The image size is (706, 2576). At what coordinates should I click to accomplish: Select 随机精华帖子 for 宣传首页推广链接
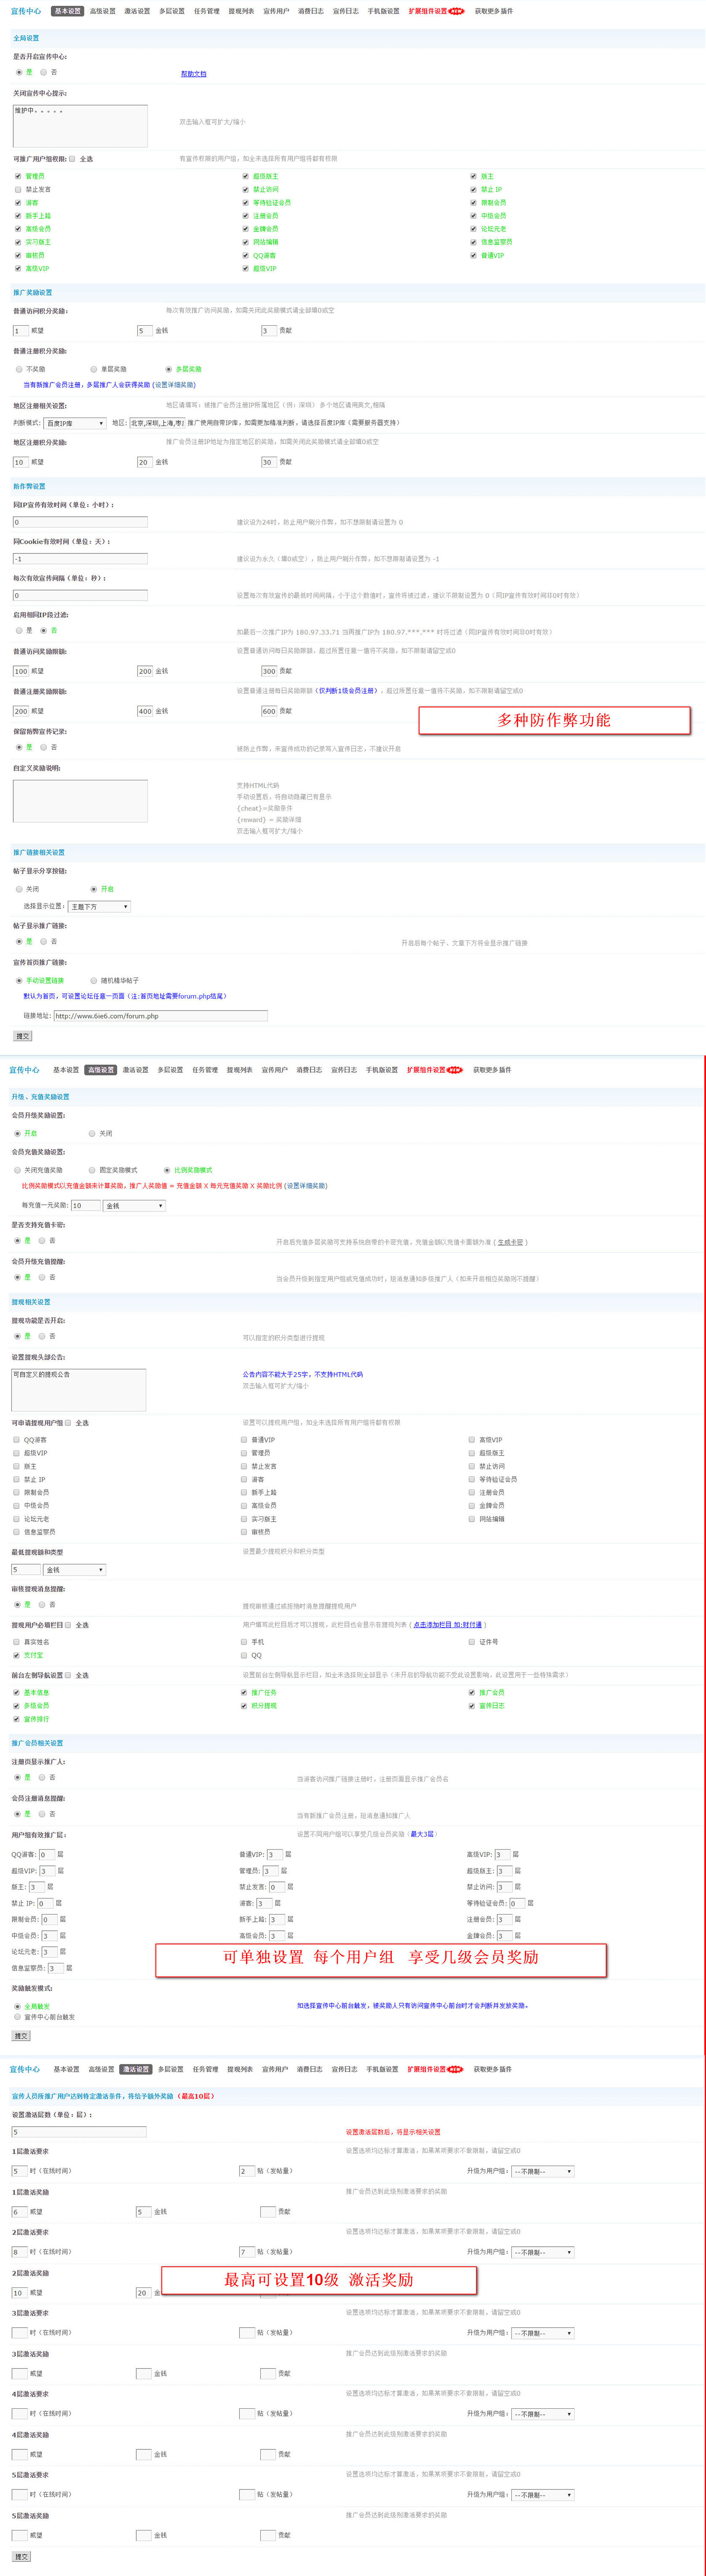pos(94,980)
